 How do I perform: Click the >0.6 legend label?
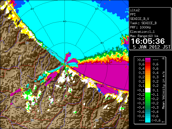141,60
